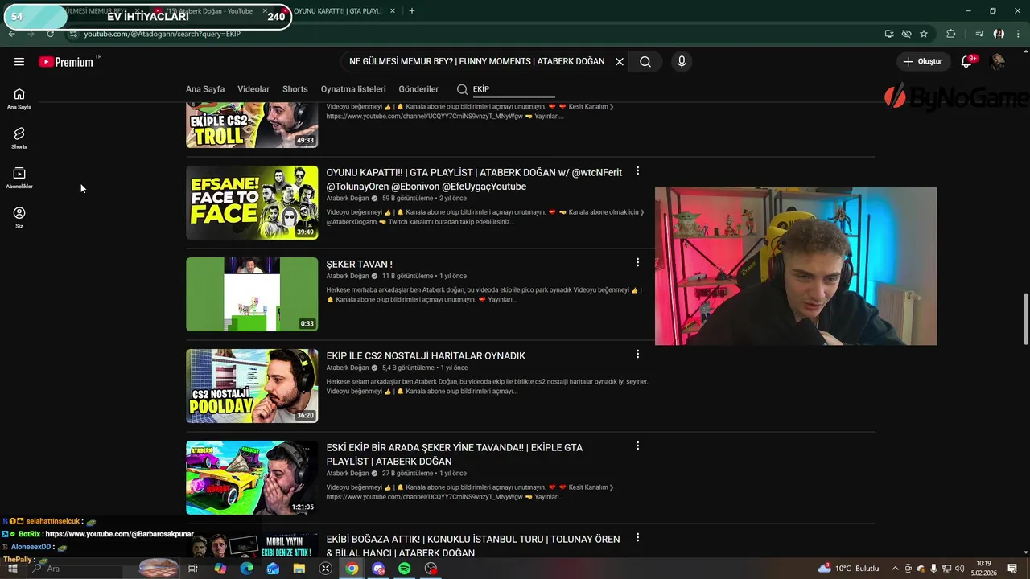Image resolution: width=1030 pixels, height=579 pixels.
Task: Click the YouTube search magnifier button
Action: 645,61
